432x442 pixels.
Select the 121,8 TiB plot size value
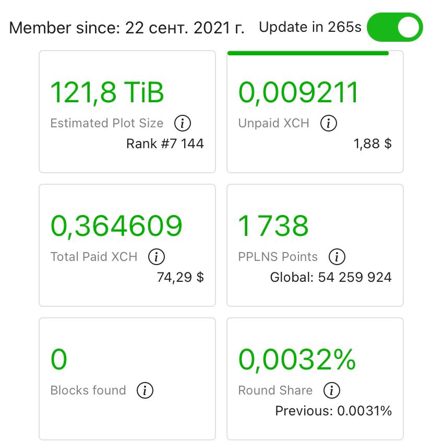[x=107, y=93]
